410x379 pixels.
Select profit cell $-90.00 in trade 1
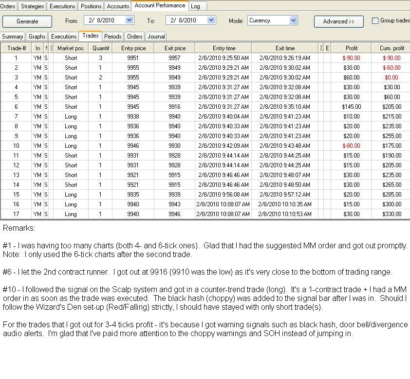coord(351,58)
